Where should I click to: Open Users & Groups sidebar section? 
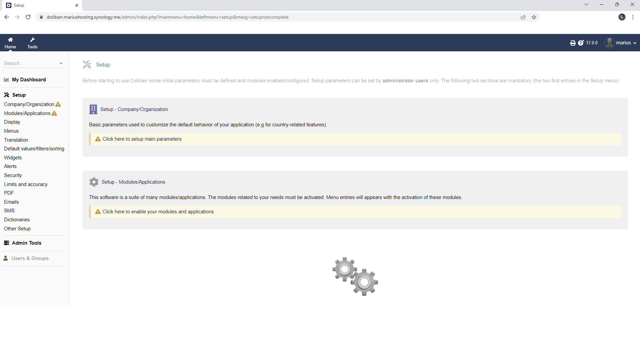click(x=30, y=258)
